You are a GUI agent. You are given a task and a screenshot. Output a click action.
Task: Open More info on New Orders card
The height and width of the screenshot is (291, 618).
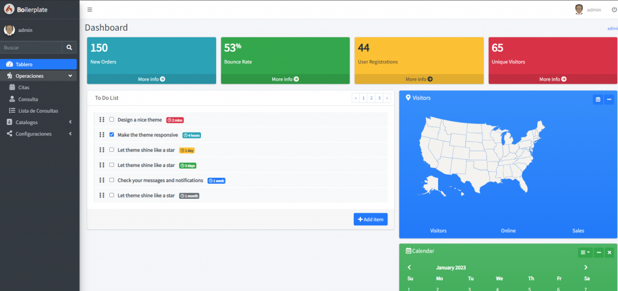151,79
